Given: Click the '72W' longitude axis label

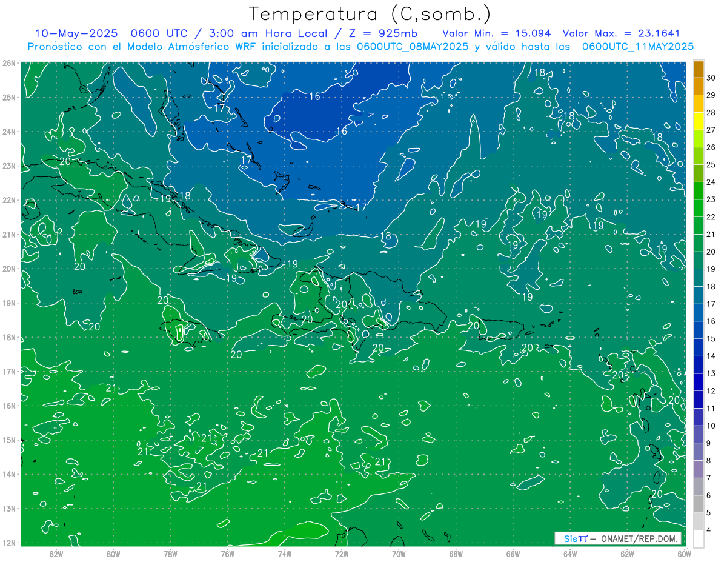Looking at the screenshot, I should pos(342,554).
